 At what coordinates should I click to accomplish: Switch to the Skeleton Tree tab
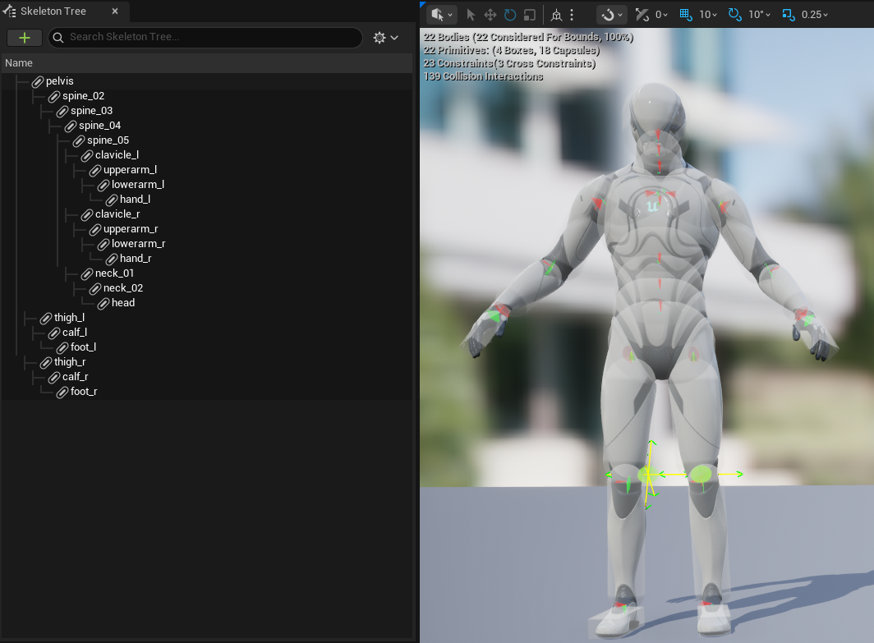[53, 11]
